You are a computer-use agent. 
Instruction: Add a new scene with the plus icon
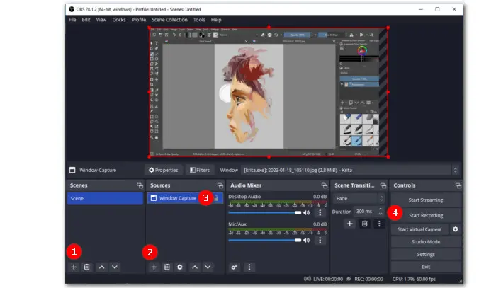click(x=74, y=267)
